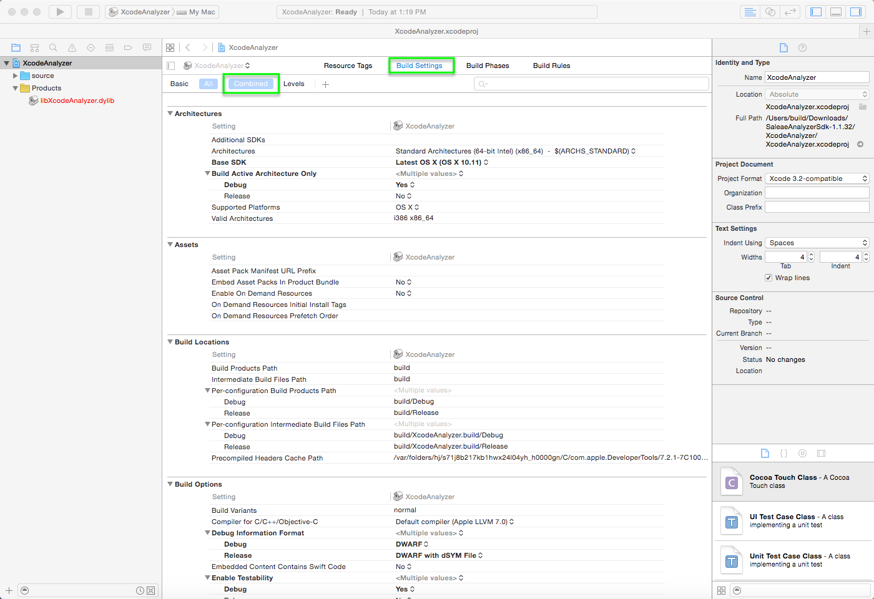
Task: Switch to the Assistant editor icon
Action: (770, 12)
